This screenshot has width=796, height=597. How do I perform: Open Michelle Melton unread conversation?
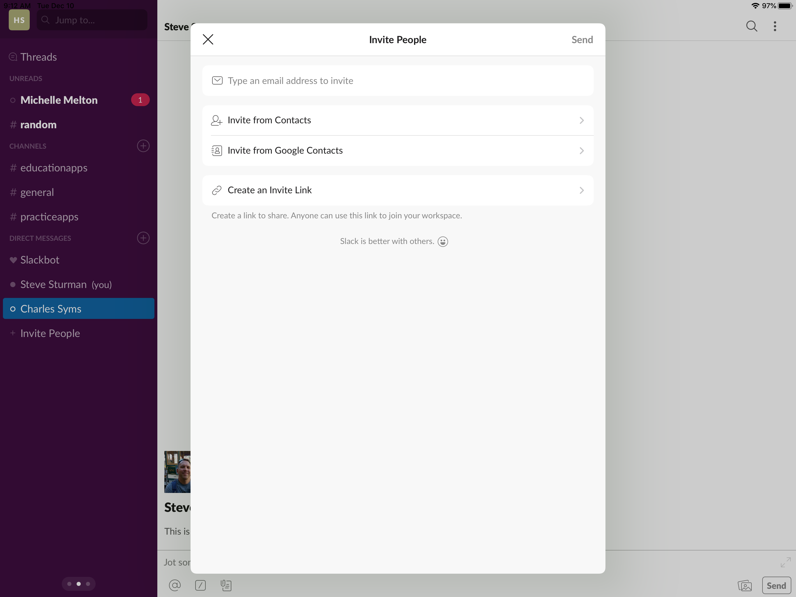(x=59, y=100)
